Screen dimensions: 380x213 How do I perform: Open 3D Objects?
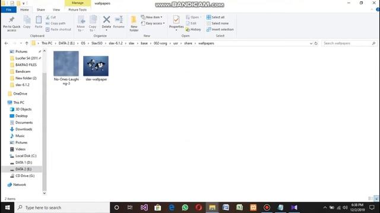tap(23, 109)
